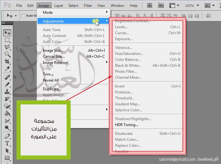Expand the tools panel double-arrow
This screenshot has height=164, width=221.
[x=3, y=23]
